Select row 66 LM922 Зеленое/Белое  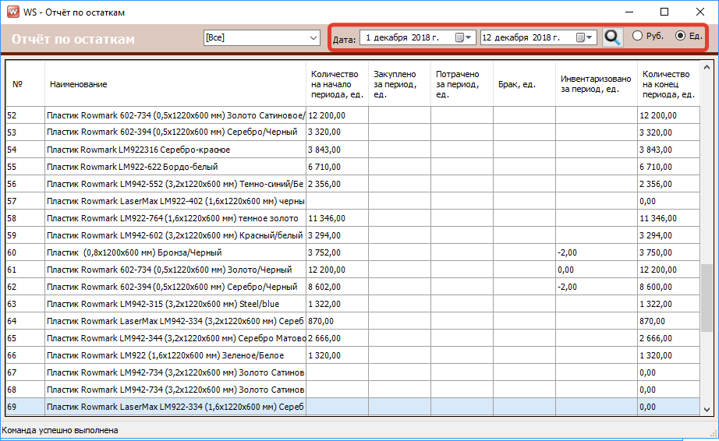click(x=353, y=355)
